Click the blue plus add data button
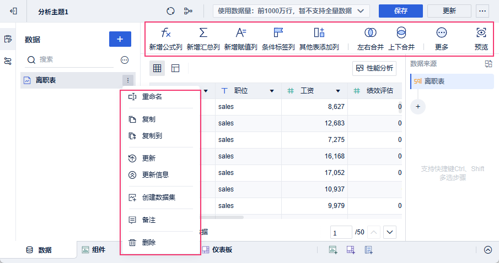The image size is (499, 263). pyautogui.click(x=120, y=39)
